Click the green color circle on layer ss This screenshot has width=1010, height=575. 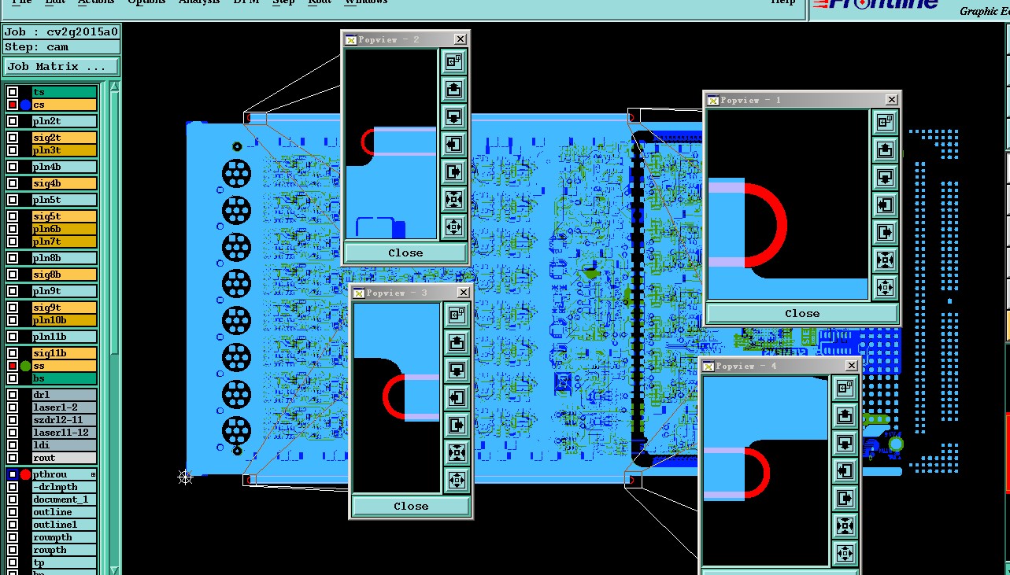coord(25,366)
